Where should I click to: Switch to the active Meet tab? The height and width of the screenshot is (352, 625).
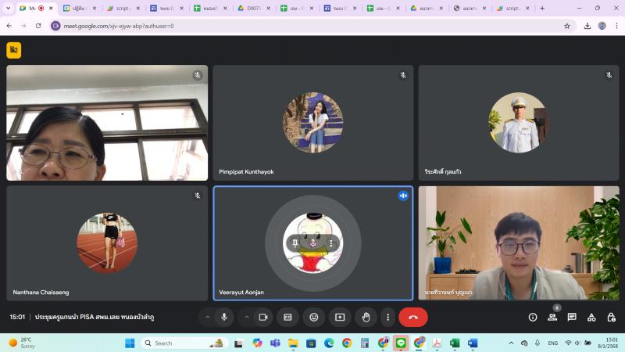(36, 8)
